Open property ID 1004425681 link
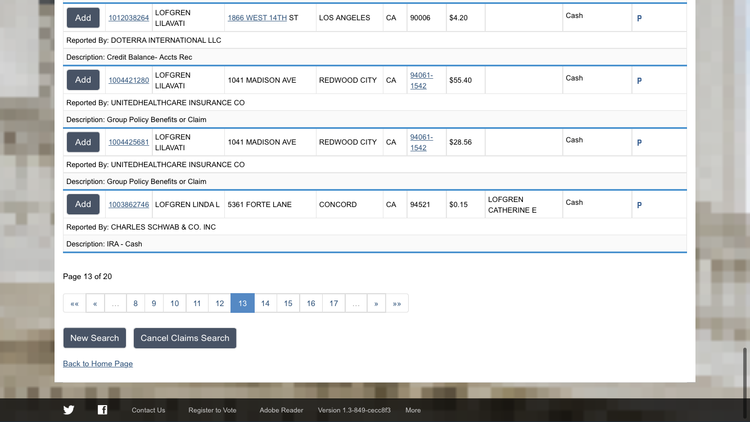Image resolution: width=750 pixels, height=422 pixels. (x=129, y=142)
